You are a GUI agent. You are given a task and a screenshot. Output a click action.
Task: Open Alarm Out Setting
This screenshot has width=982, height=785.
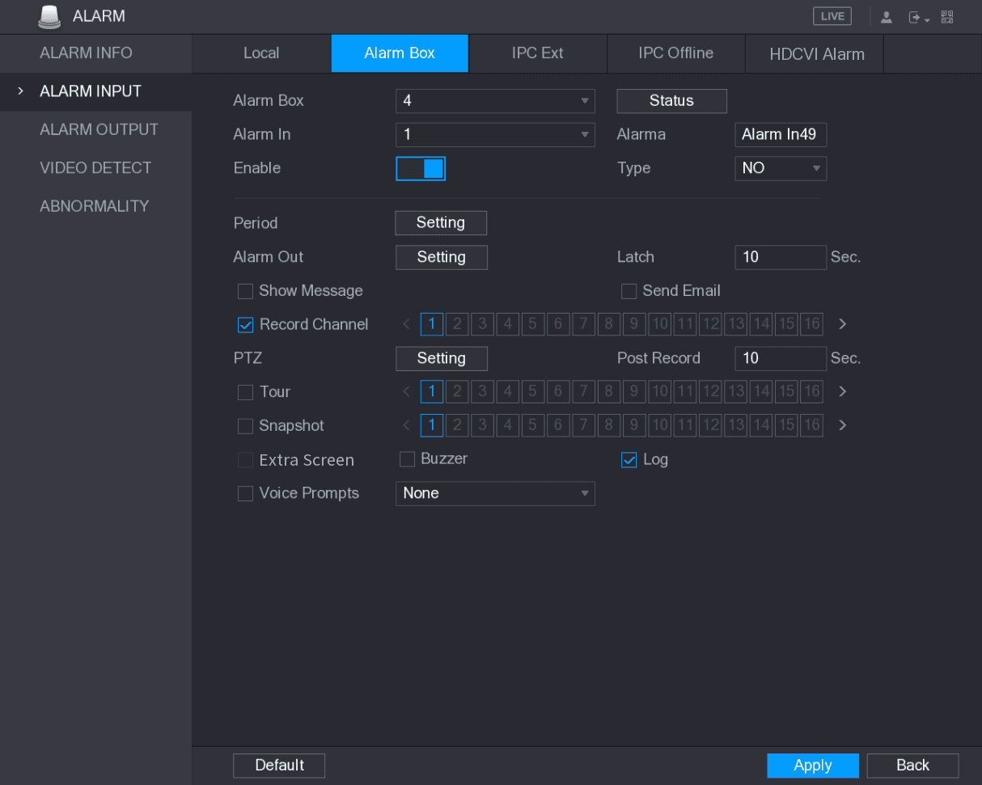click(x=442, y=257)
